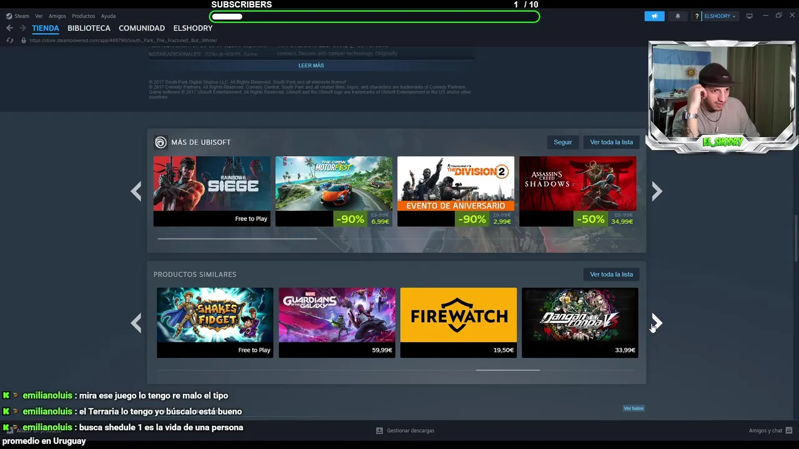The image size is (799, 449).
Task: Show next Ubisoft games with right arrow
Action: tap(657, 191)
